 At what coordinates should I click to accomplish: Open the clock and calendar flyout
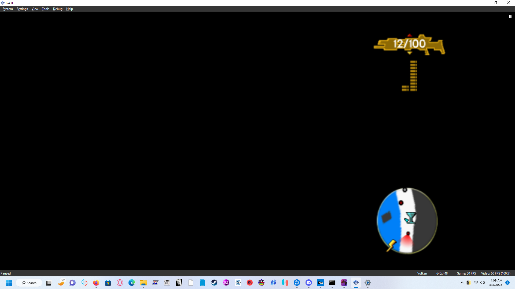(x=496, y=283)
